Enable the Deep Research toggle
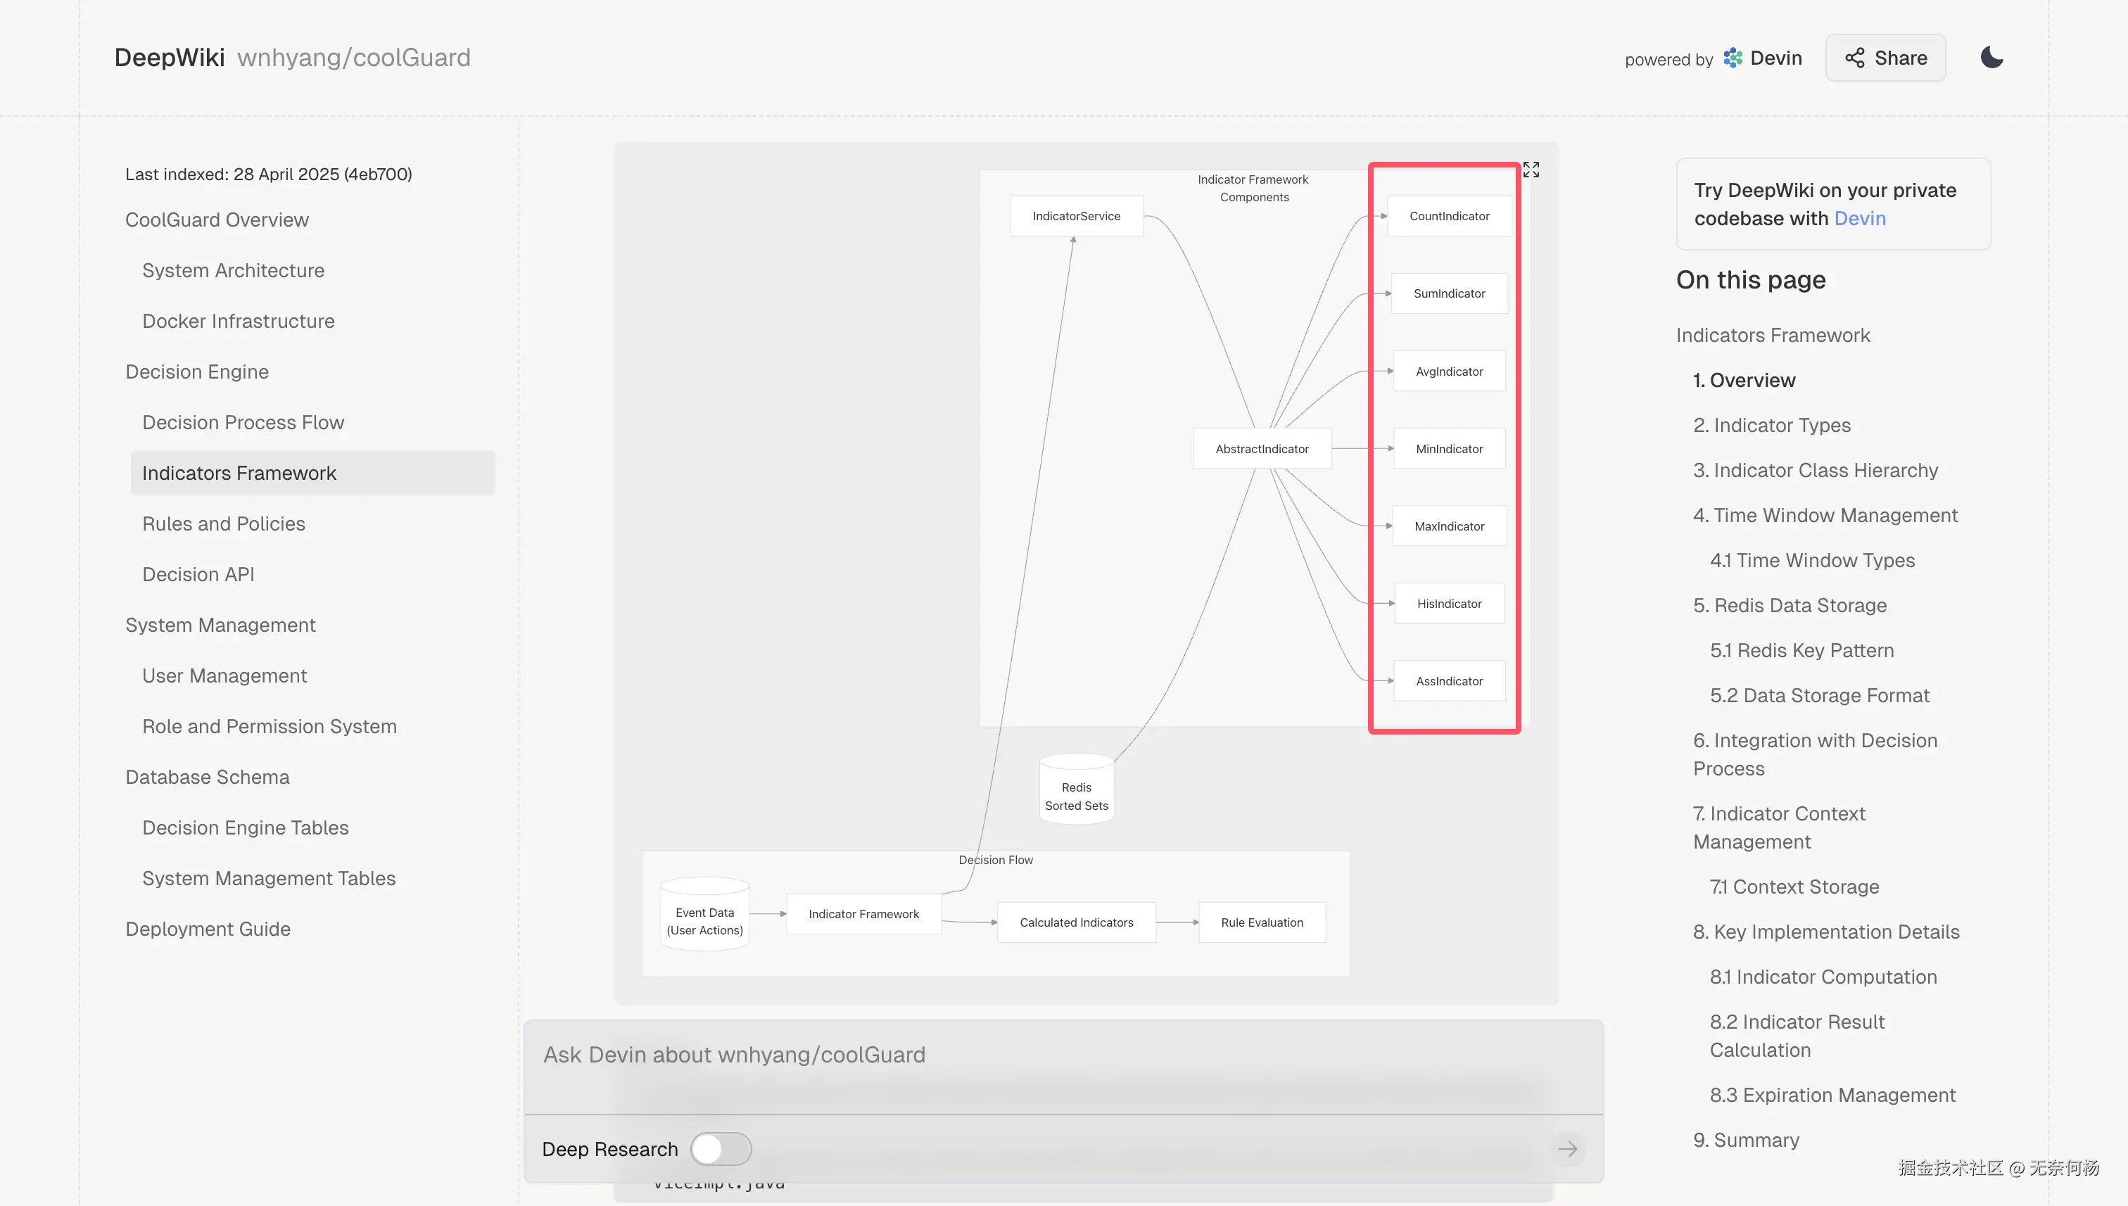 tap(721, 1149)
